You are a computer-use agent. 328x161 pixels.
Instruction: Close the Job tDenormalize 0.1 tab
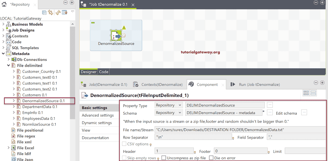tap(133, 4)
